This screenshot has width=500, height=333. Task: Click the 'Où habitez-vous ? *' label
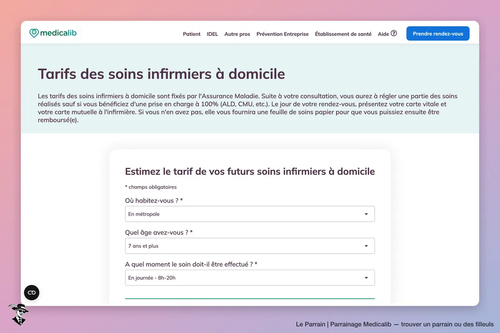click(x=154, y=201)
